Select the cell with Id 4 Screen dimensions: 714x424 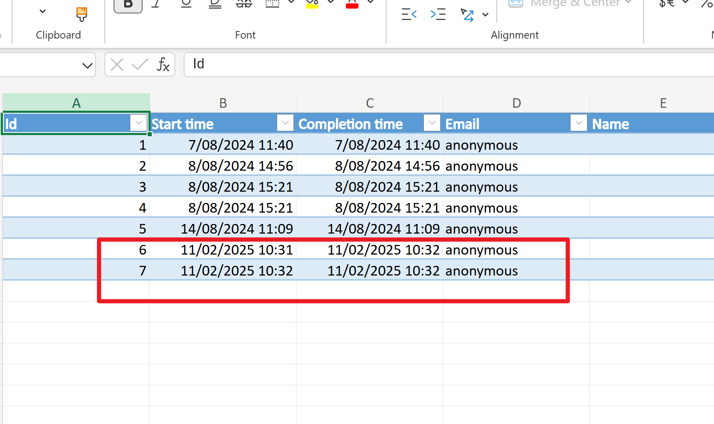(x=76, y=208)
